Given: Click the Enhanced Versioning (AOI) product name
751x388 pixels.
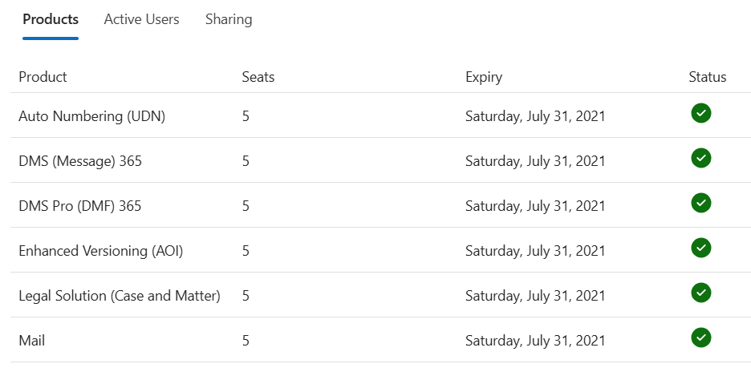Looking at the screenshot, I should point(100,251).
